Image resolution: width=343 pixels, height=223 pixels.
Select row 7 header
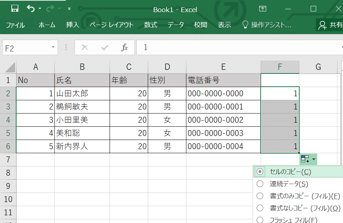point(8,159)
